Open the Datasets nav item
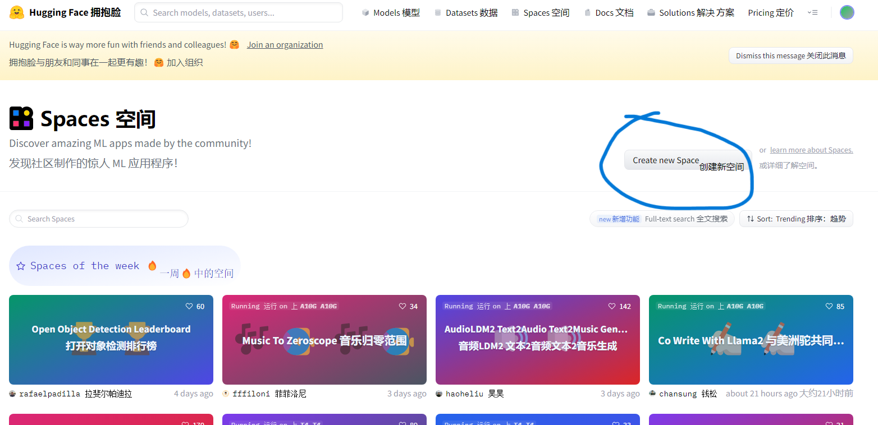This screenshot has width=878, height=425. point(466,12)
